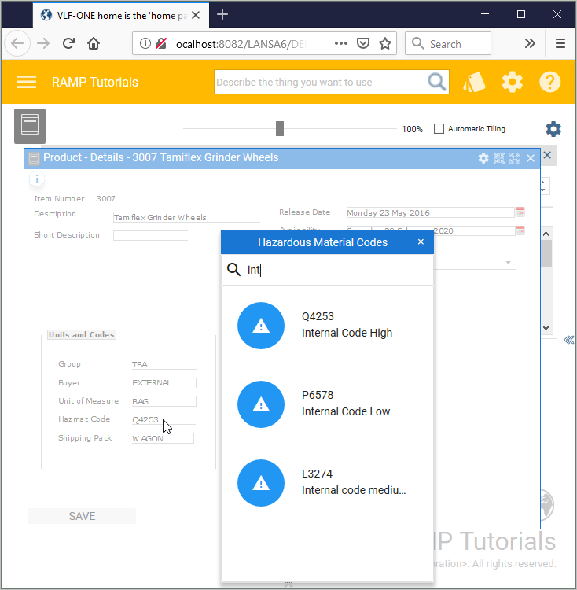
Task: Click the localhost address bar URL
Action: click(240, 44)
